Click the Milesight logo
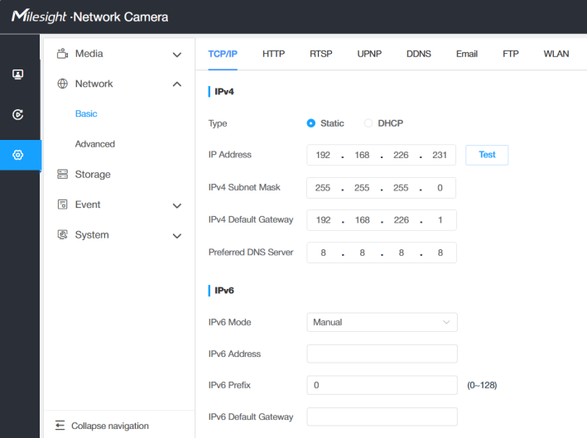 pyautogui.click(x=39, y=16)
